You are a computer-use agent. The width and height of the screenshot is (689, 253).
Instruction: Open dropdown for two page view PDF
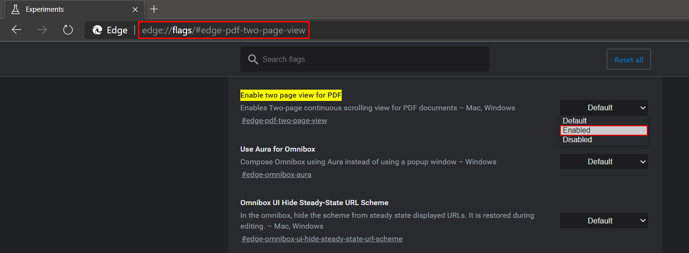[x=604, y=107]
